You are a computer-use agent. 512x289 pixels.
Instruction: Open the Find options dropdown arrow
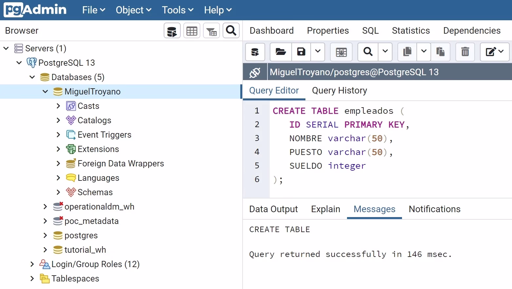point(385,52)
